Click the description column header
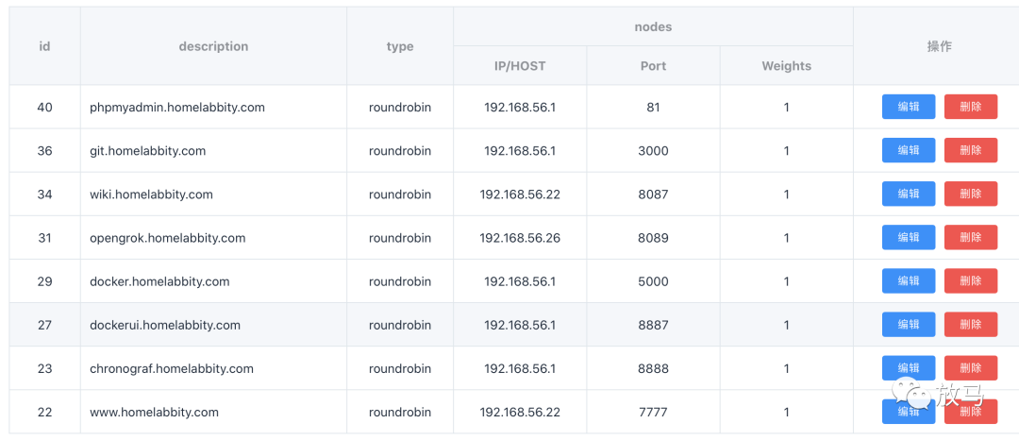The width and height of the screenshot is (1019, 440). [213, 46]
